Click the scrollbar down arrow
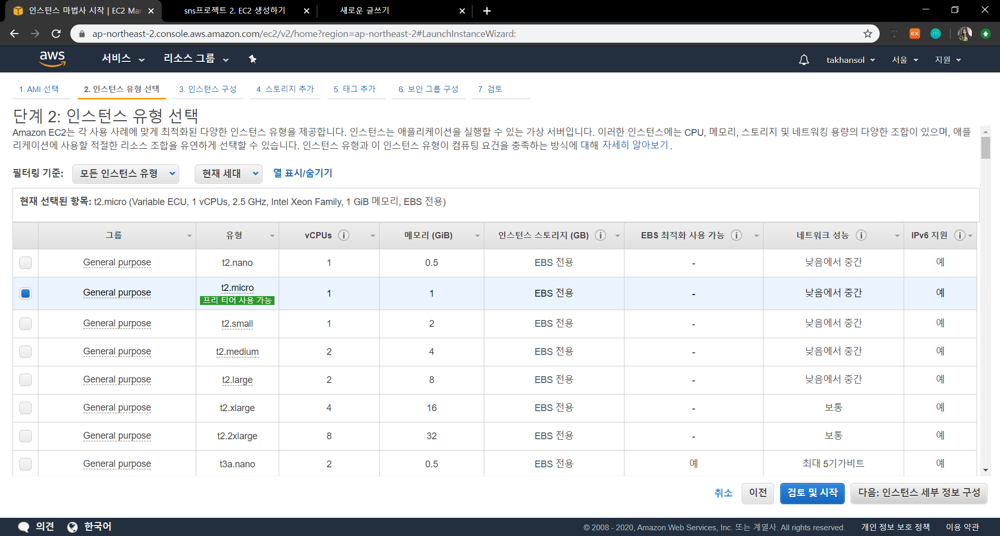The height and width of the screenshot is (536, 1000). point(985,470)
